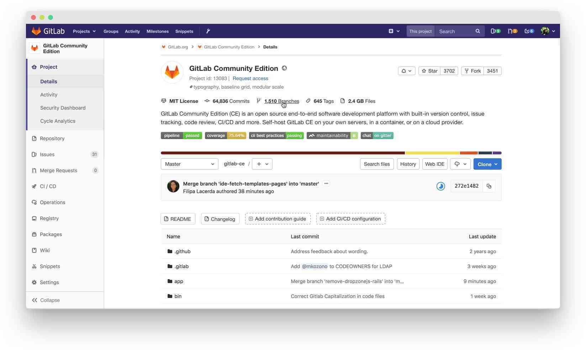The image size is (586, 350).
Task: Click the pipeline status icon beside commit hash
Action: pos(440,186)
